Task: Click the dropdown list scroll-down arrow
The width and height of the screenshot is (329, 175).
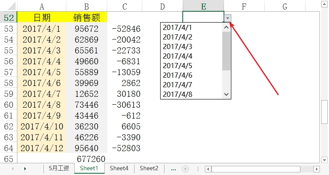Action: 226,94
